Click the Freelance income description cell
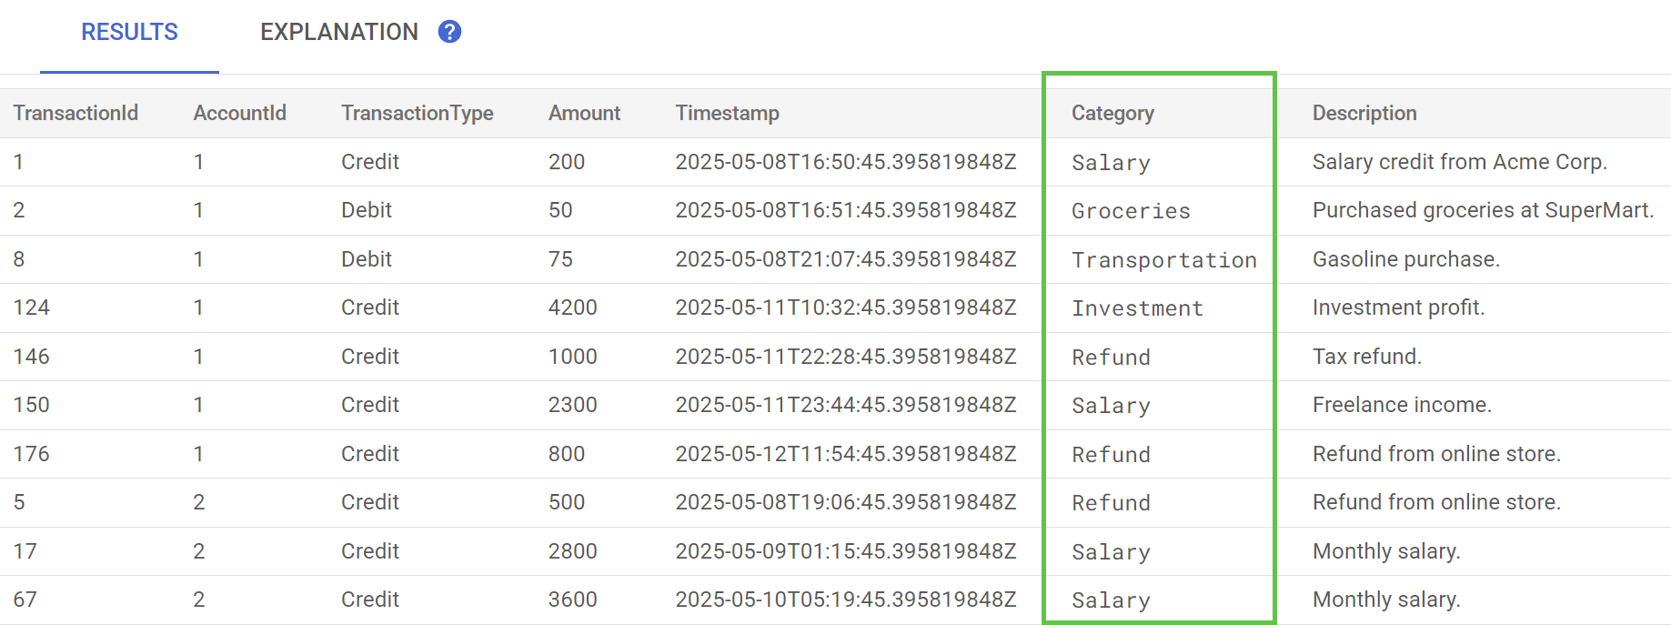This screenshot has height=625, width=1671. 1401,405
